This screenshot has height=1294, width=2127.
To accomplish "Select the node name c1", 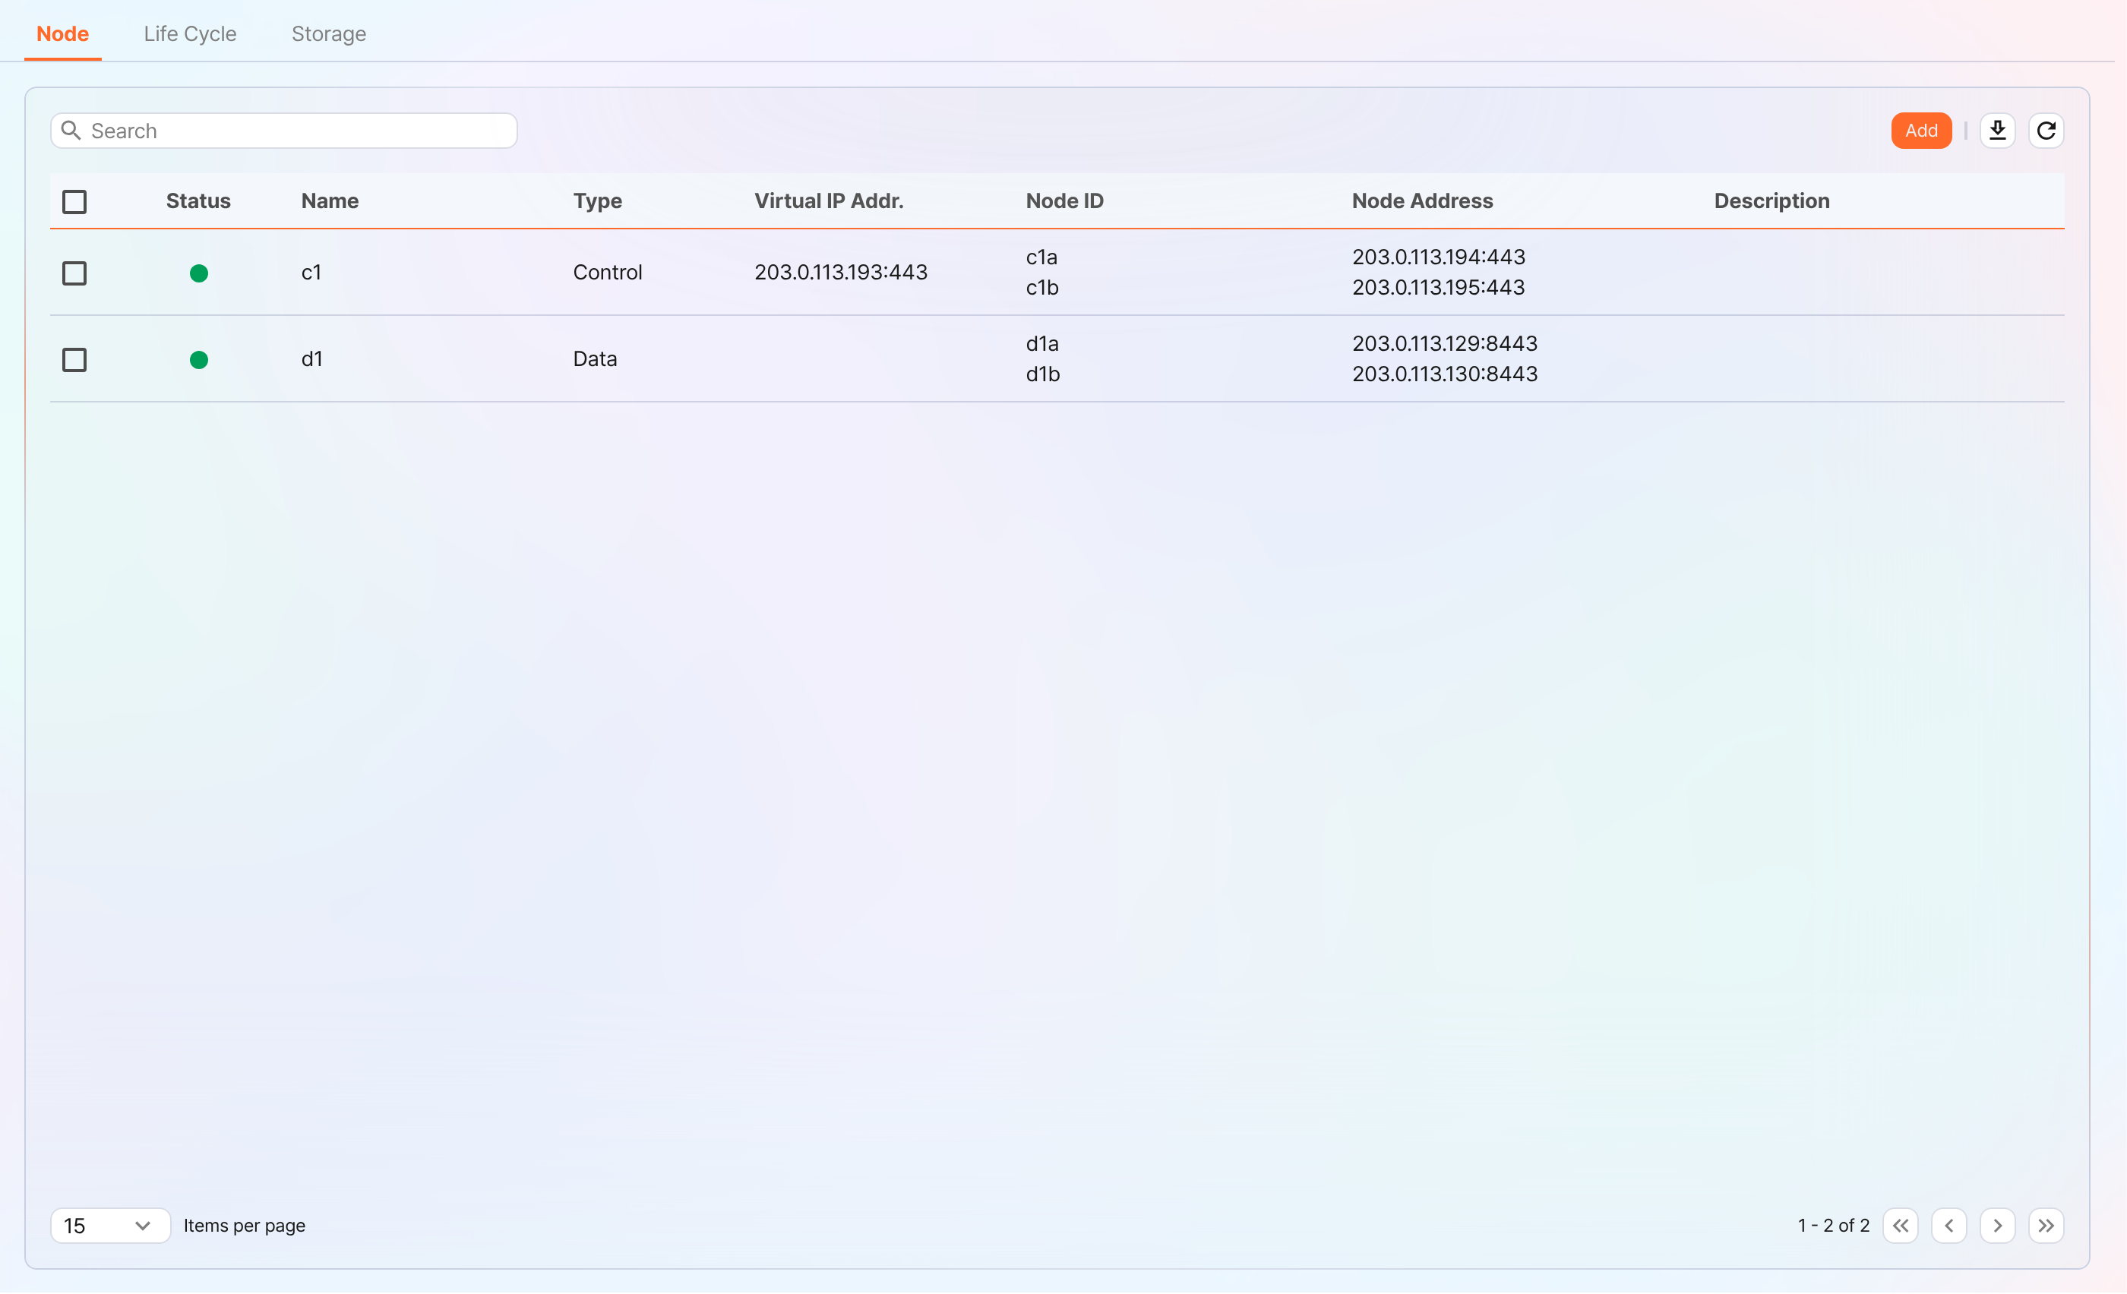I will tap(311, 273).
